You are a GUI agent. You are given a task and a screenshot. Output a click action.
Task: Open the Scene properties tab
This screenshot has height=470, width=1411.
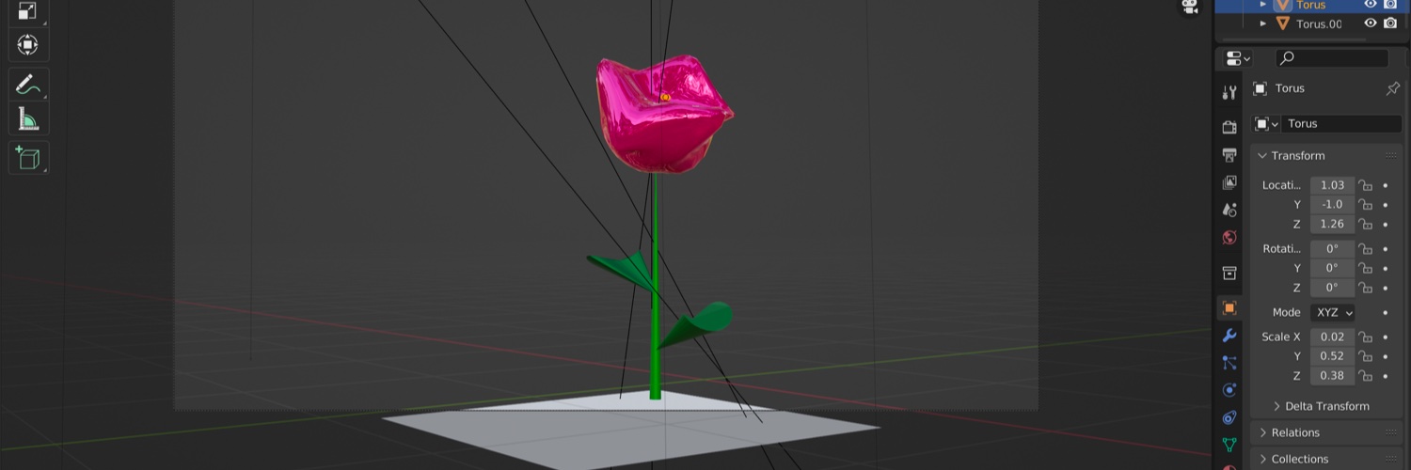(x=1229, y=210)
